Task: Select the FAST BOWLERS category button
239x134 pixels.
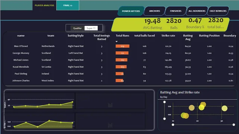Action: [x=218, y=11]
